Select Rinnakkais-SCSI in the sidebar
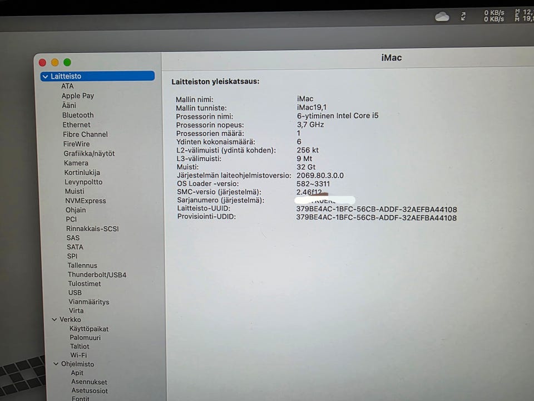 [93, 228]
